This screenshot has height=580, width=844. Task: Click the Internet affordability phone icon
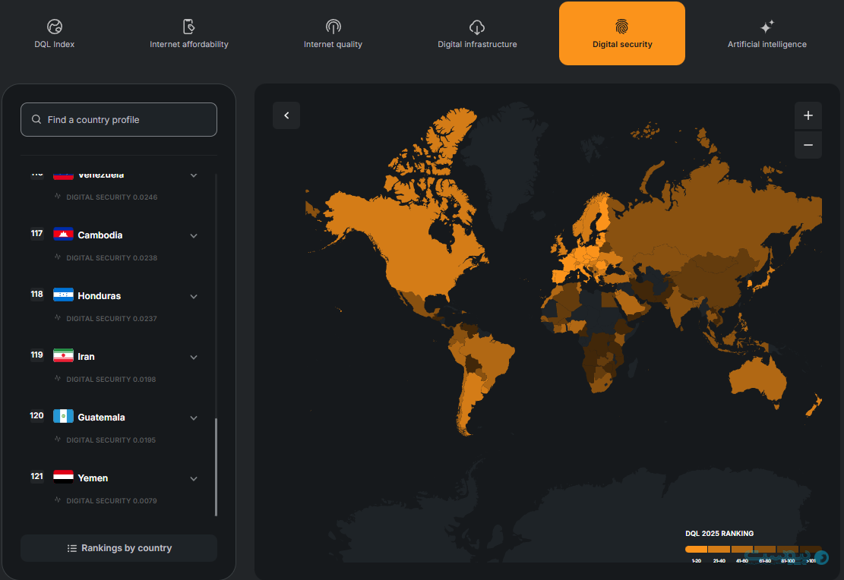[189, 27]
